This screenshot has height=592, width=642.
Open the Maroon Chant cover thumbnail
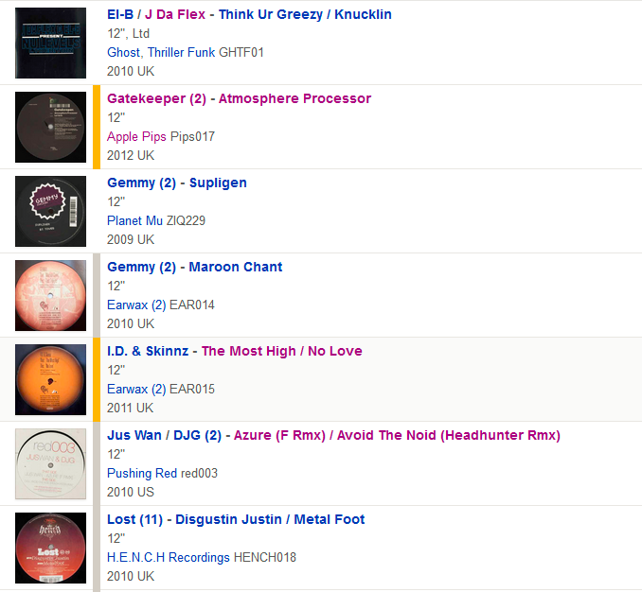(x=50, y=296)
